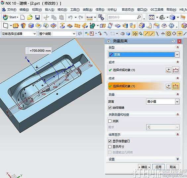Screen dimensions: 187x178
Task: Click the Undo arrow icon
Action: point(70,18)
